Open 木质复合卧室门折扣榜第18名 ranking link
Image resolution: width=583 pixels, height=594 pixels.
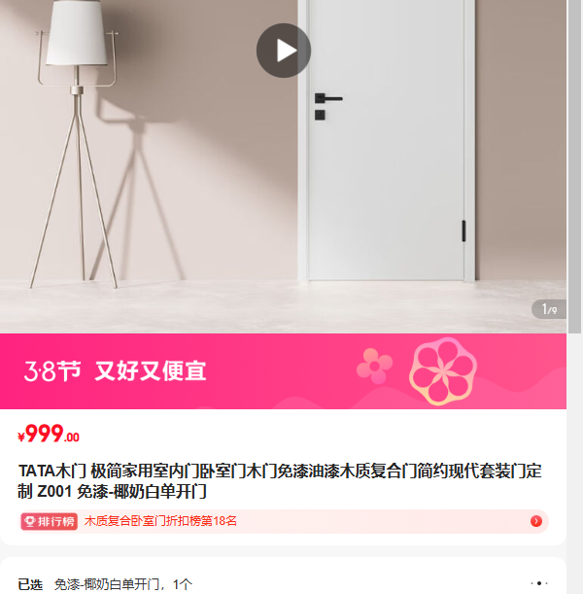tap(160, 521)
